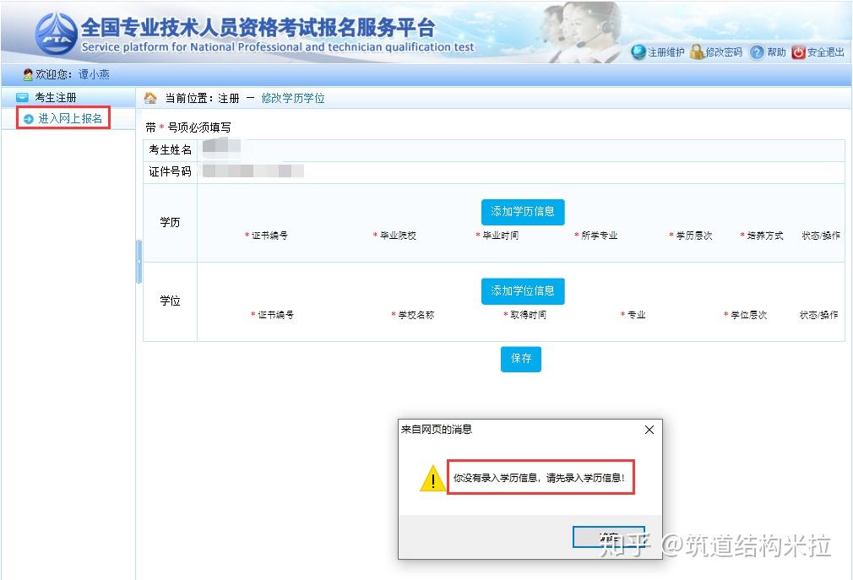Click the 状态/操作 header in the 学历 row
Screen dimensions: 853x580
(820, 236)
